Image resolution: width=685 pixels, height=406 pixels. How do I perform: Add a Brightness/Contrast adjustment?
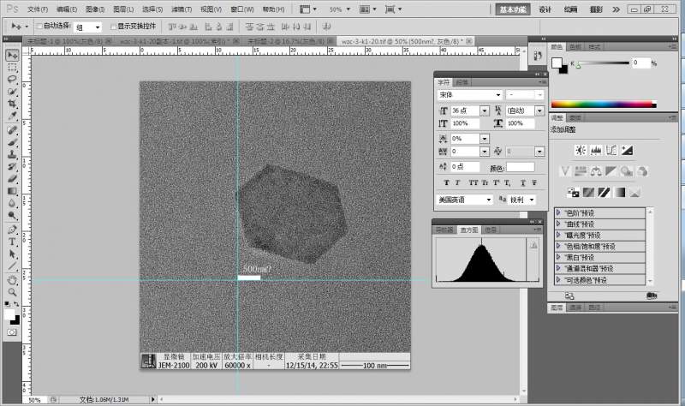580,150
